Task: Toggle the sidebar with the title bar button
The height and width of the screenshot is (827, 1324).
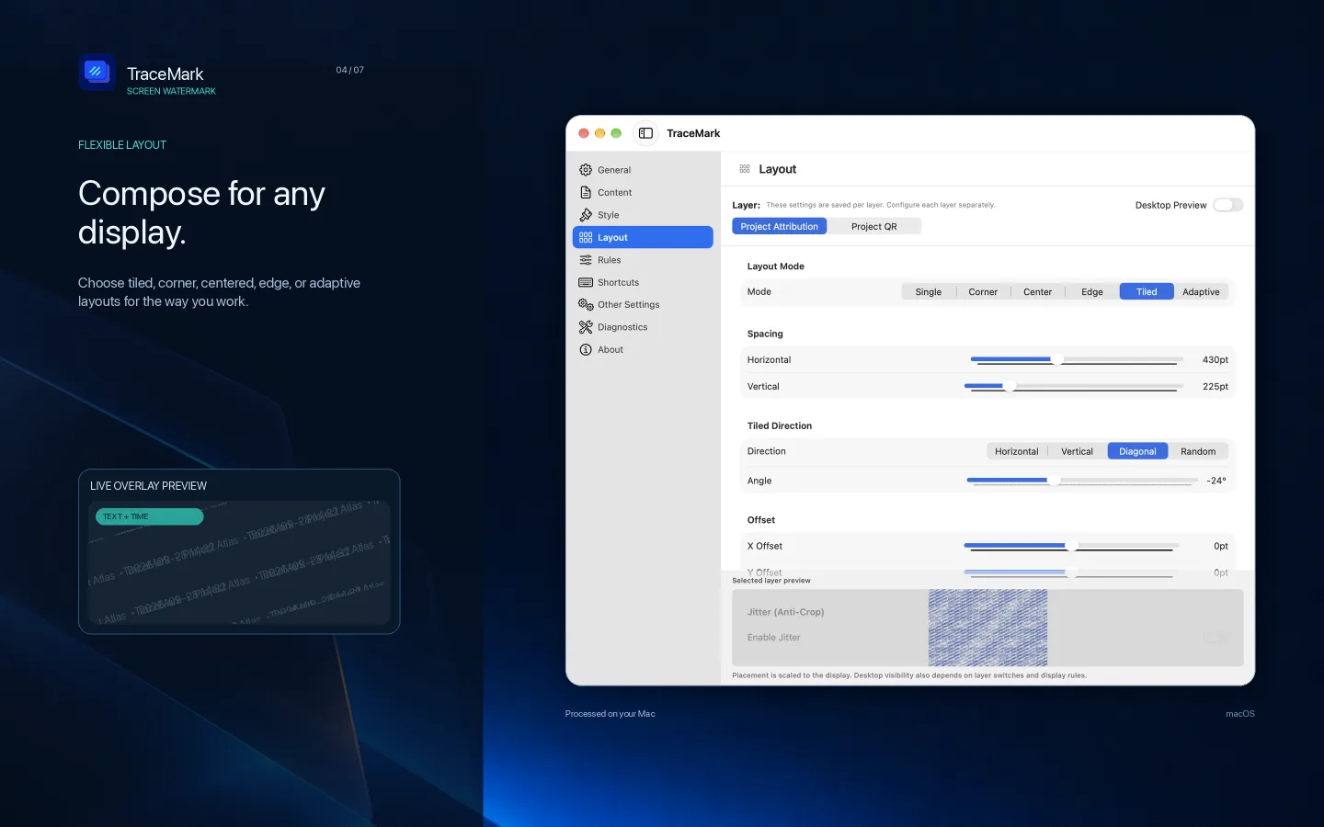Action: click(x=645, y=133)
